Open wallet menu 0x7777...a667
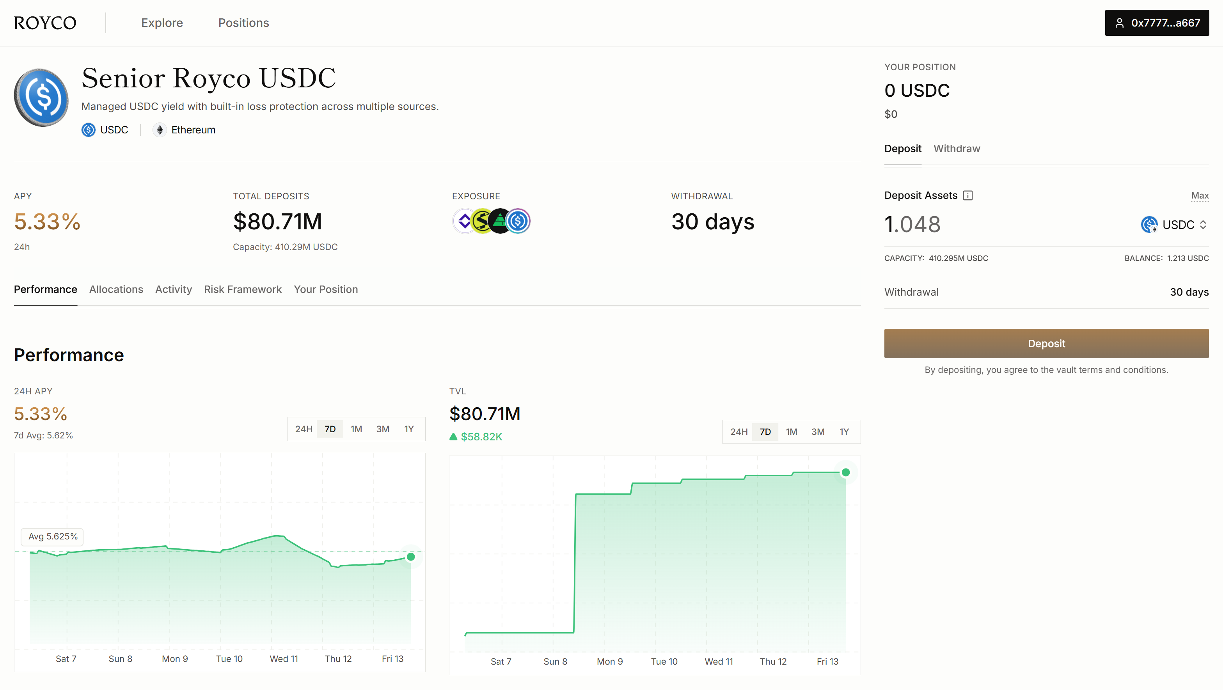 point(1157,23)
